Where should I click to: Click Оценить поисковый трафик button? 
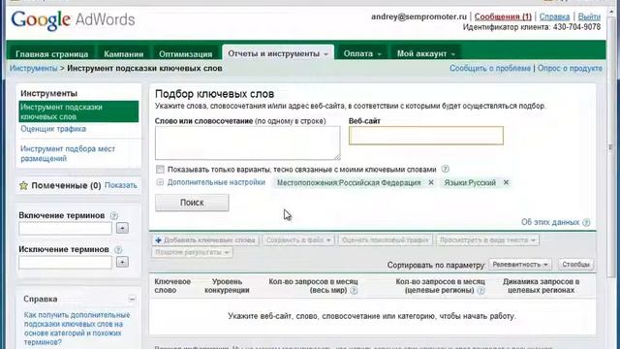pyautogui.click(x=386, y=240)
